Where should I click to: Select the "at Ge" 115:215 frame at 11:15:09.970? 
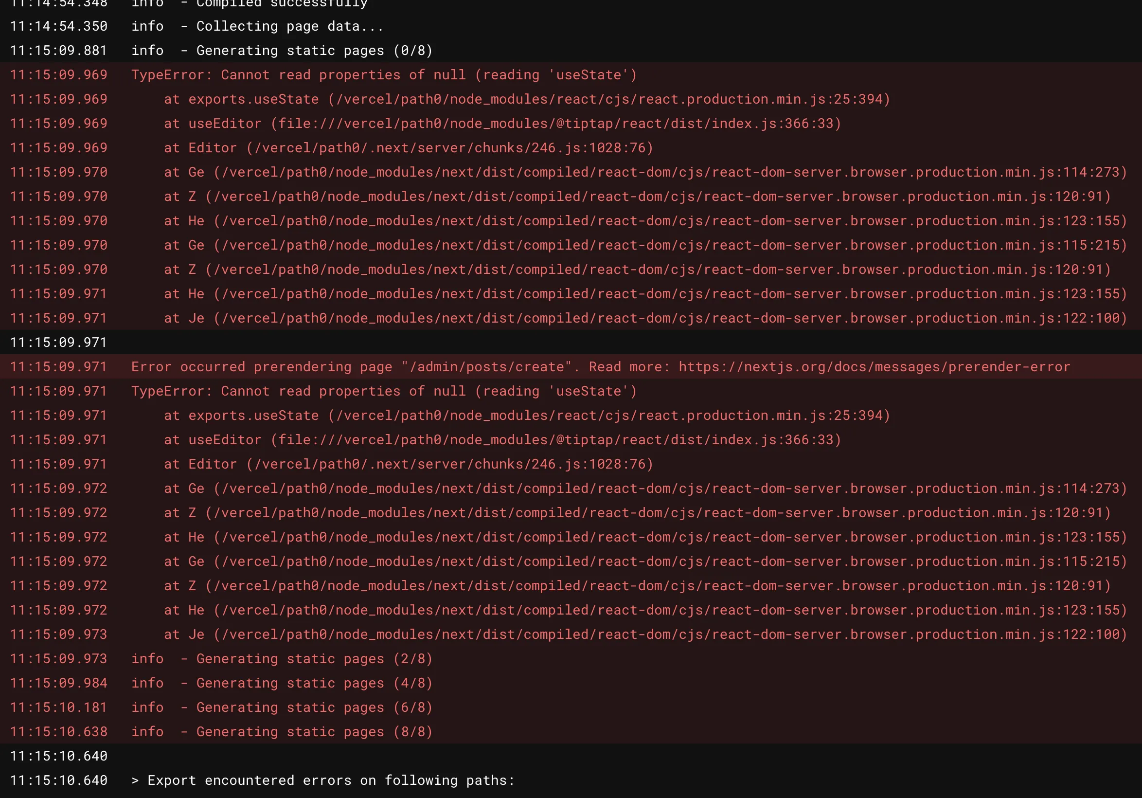tap(645, 245)
